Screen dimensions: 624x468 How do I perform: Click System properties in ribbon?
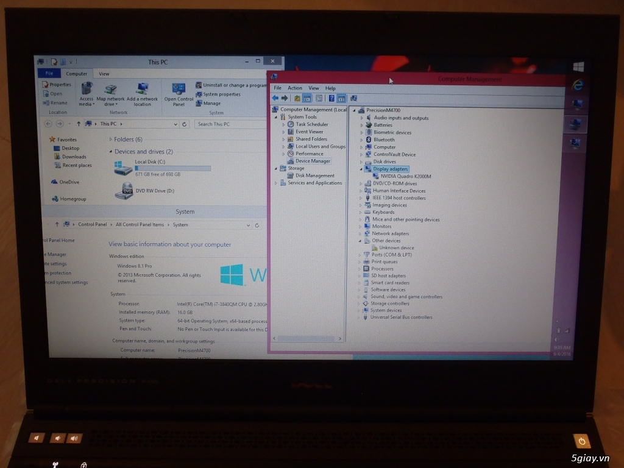tap(218, 94)
